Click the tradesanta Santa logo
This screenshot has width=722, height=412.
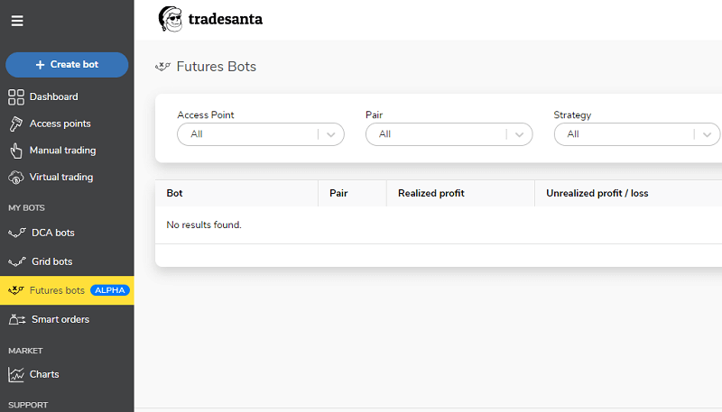coord(171,19)
